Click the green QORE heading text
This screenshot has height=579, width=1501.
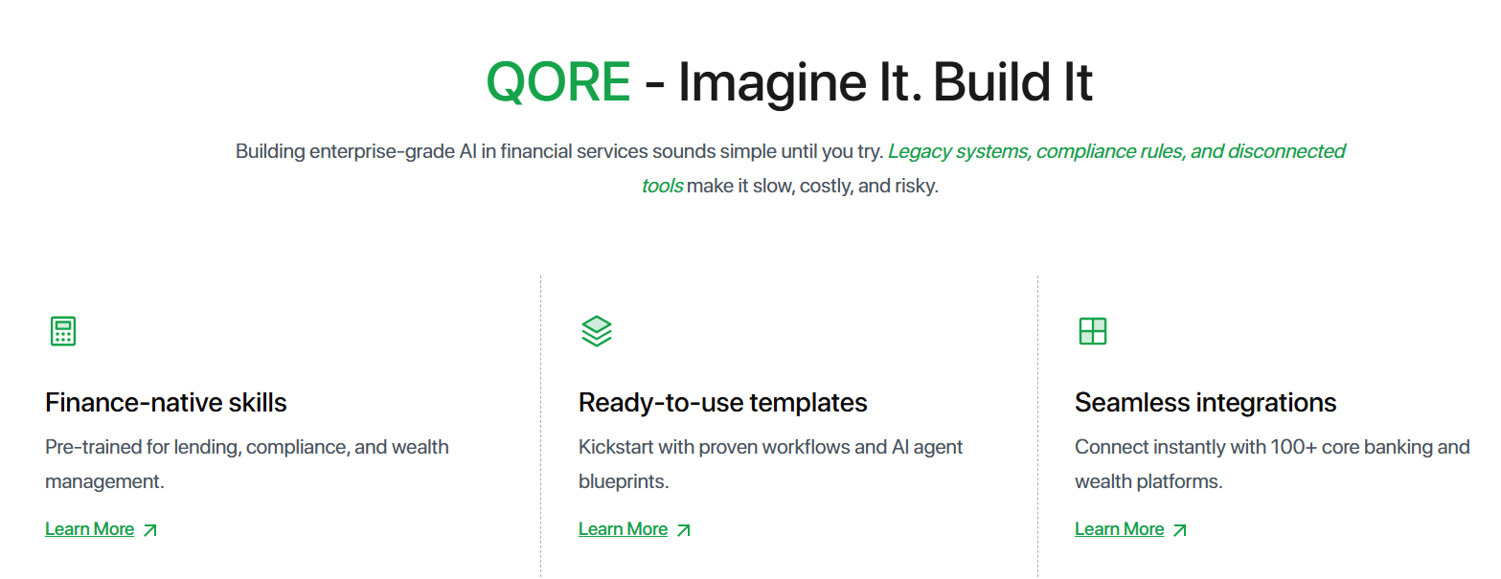(x=558, y=82)
